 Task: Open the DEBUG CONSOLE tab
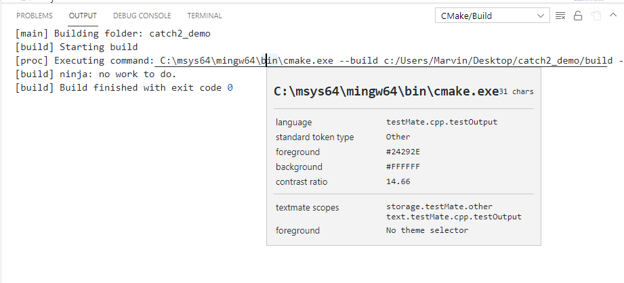point(142,16)
